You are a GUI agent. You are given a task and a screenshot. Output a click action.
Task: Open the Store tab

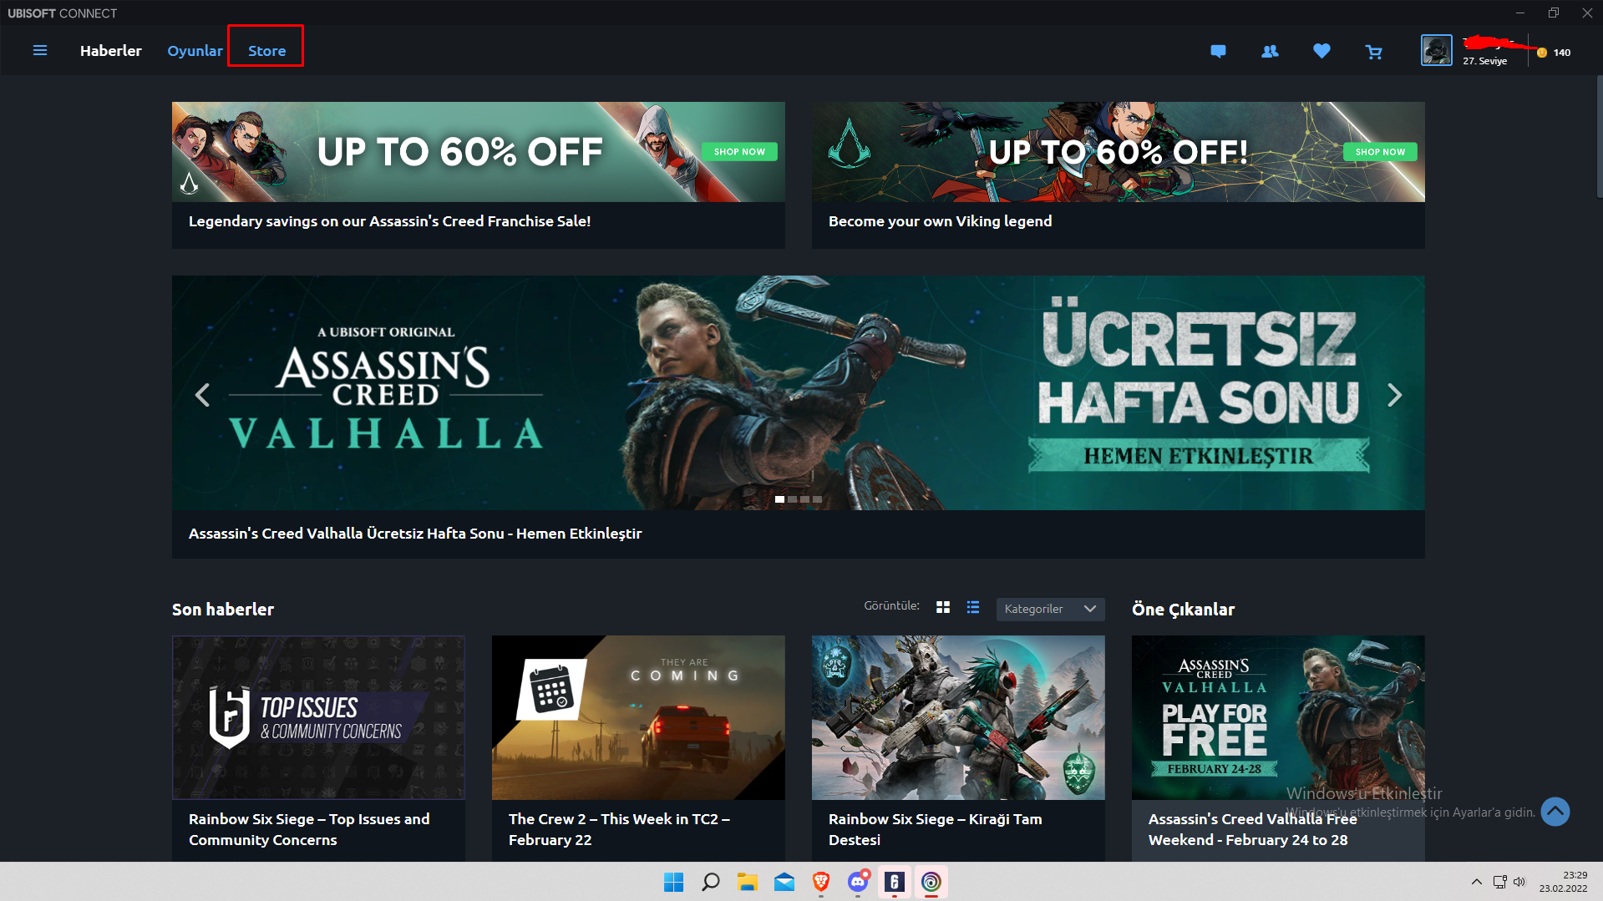pyautogui.click(x=266, y=51)
